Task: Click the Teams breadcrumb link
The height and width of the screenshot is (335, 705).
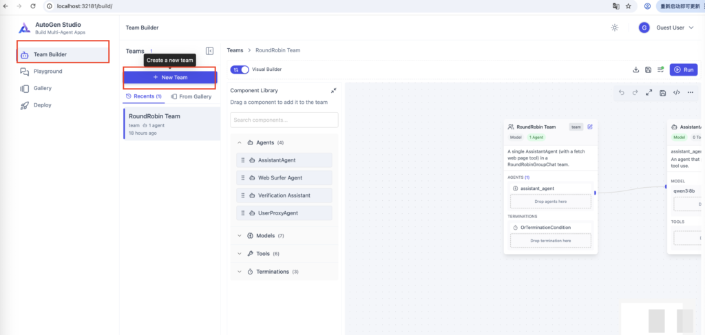Action: [235, 50]
